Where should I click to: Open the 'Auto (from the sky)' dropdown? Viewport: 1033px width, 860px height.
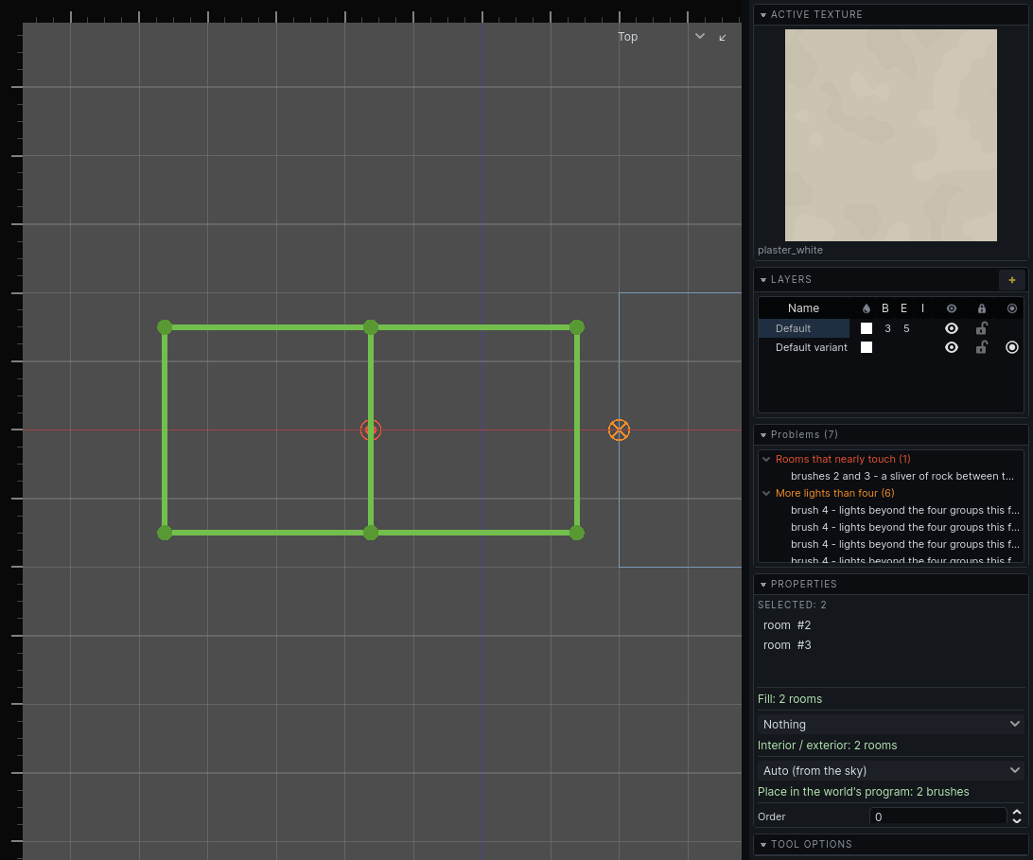[891, 770]
